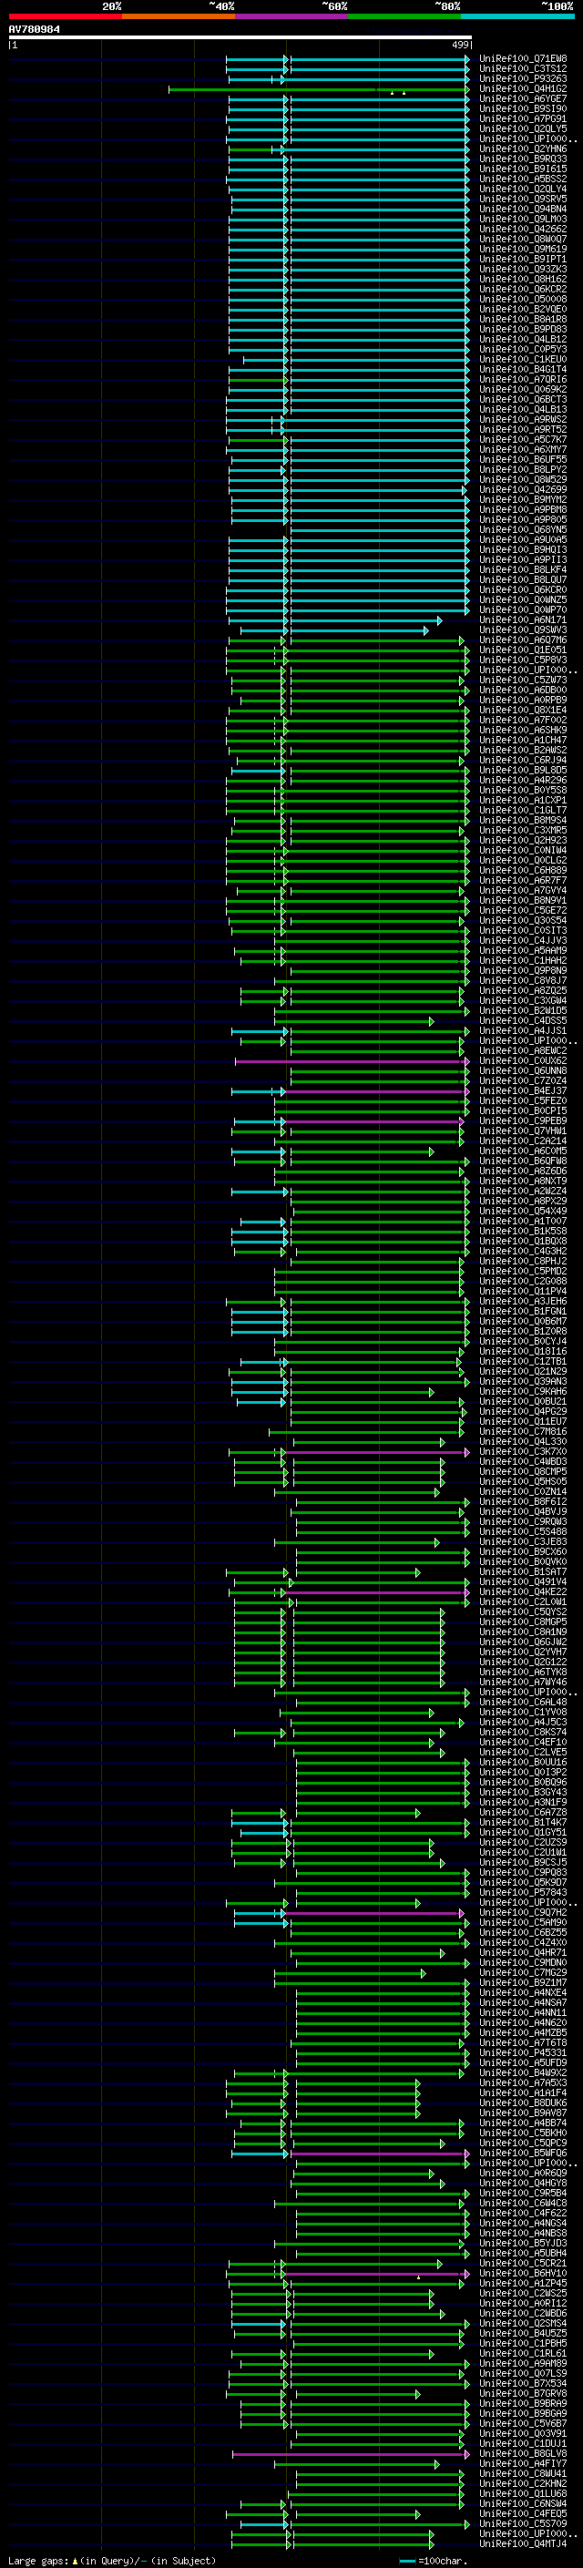
Task: Select label UniRef100_Q6KCR2
Action: pyautogui.click(x=523, y=289)
